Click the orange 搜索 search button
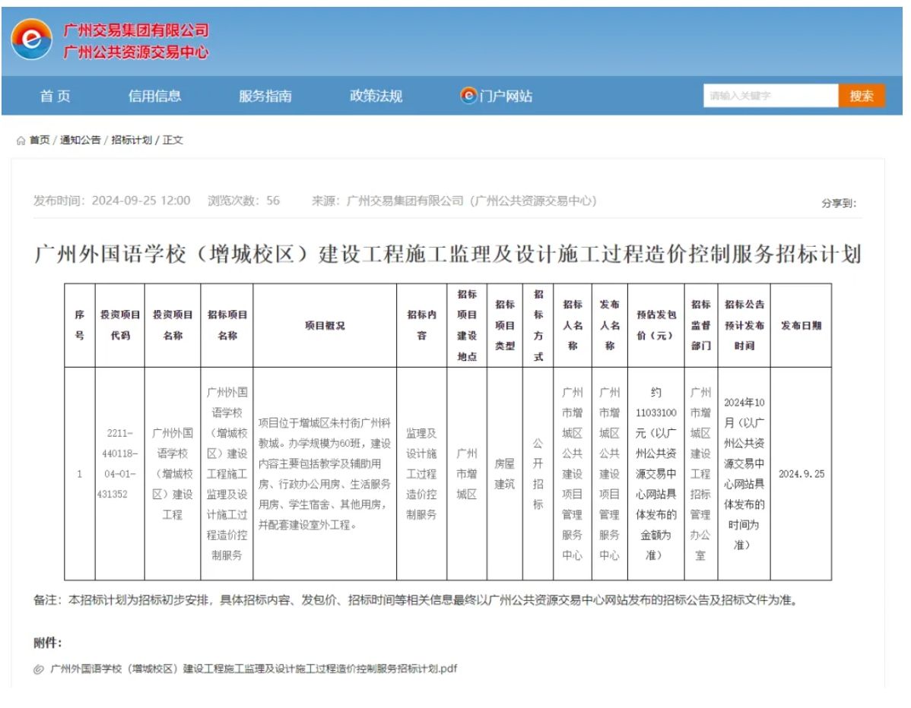This screenshot has height=708, width=911. [862, 96]
